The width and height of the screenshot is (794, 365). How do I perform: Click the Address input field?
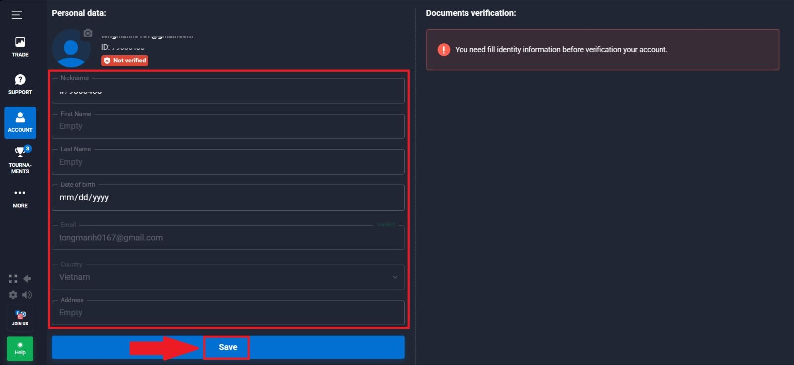click(x=228, y=313)
